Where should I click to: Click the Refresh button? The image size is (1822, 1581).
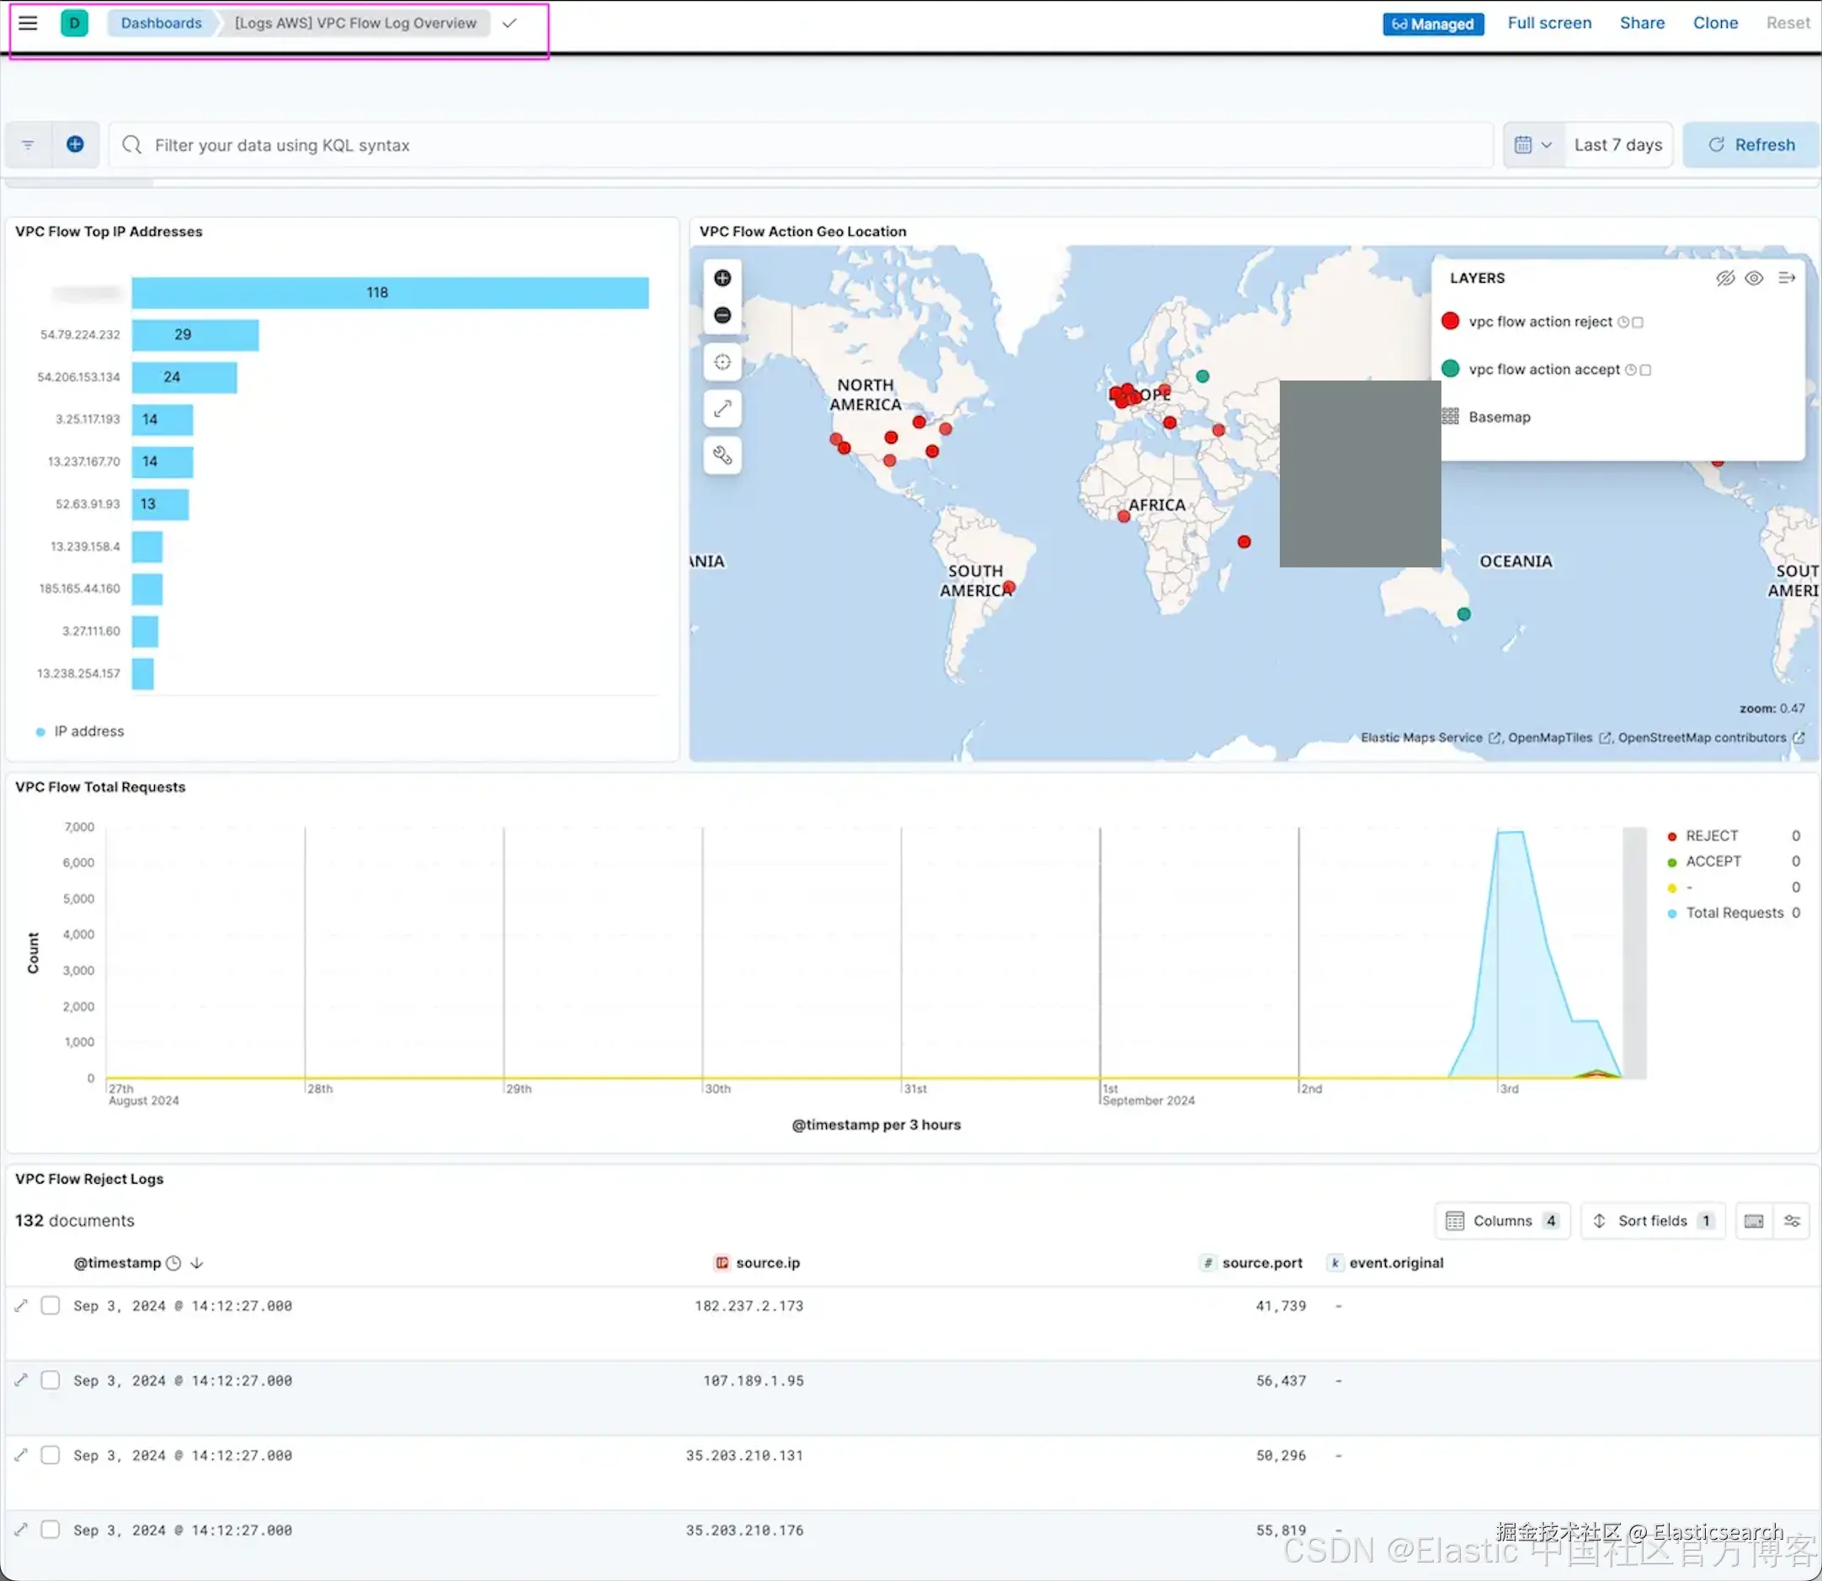pyautogui.click(x=1750, y=145)
